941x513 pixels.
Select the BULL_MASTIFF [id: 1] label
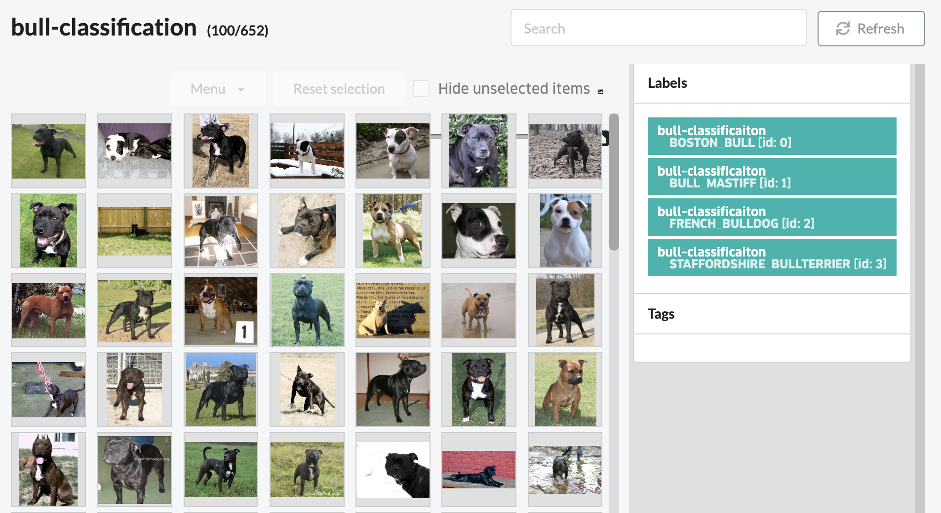tap(772, 177)
